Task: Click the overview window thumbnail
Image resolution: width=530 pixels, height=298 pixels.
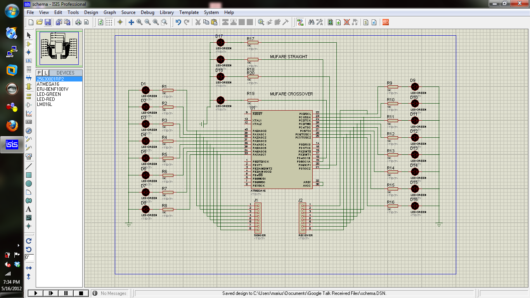Action: (x=59, y=49)
